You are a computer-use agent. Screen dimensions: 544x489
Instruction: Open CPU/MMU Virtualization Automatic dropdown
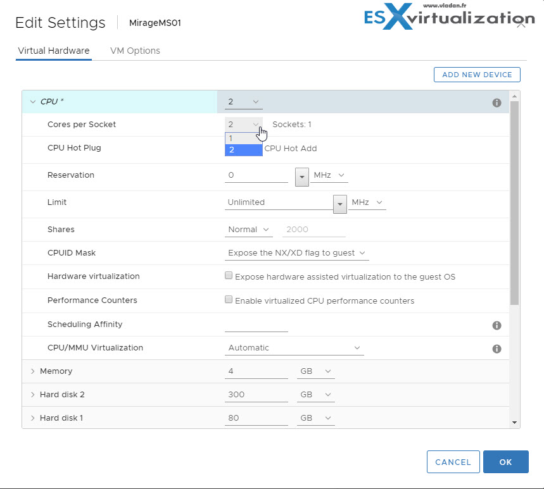coord(294,347)
